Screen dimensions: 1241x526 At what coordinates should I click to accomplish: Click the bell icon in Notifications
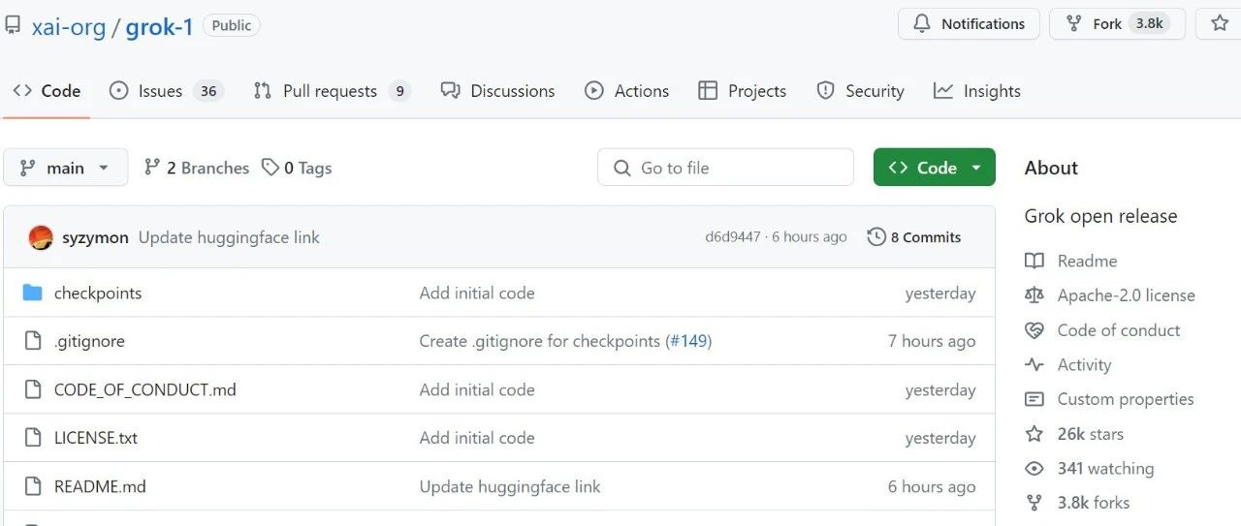click(922, 24)
